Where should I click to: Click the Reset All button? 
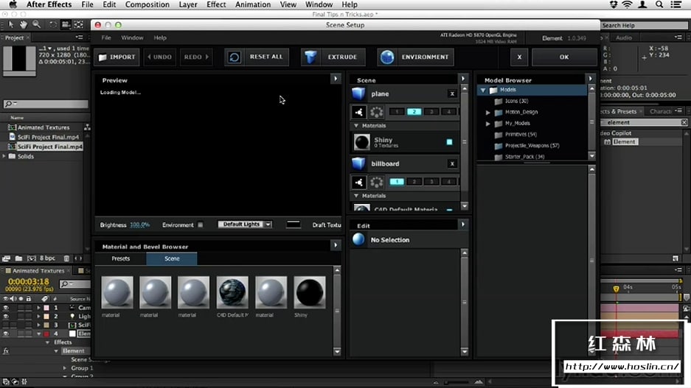click(x=257, y=57)
